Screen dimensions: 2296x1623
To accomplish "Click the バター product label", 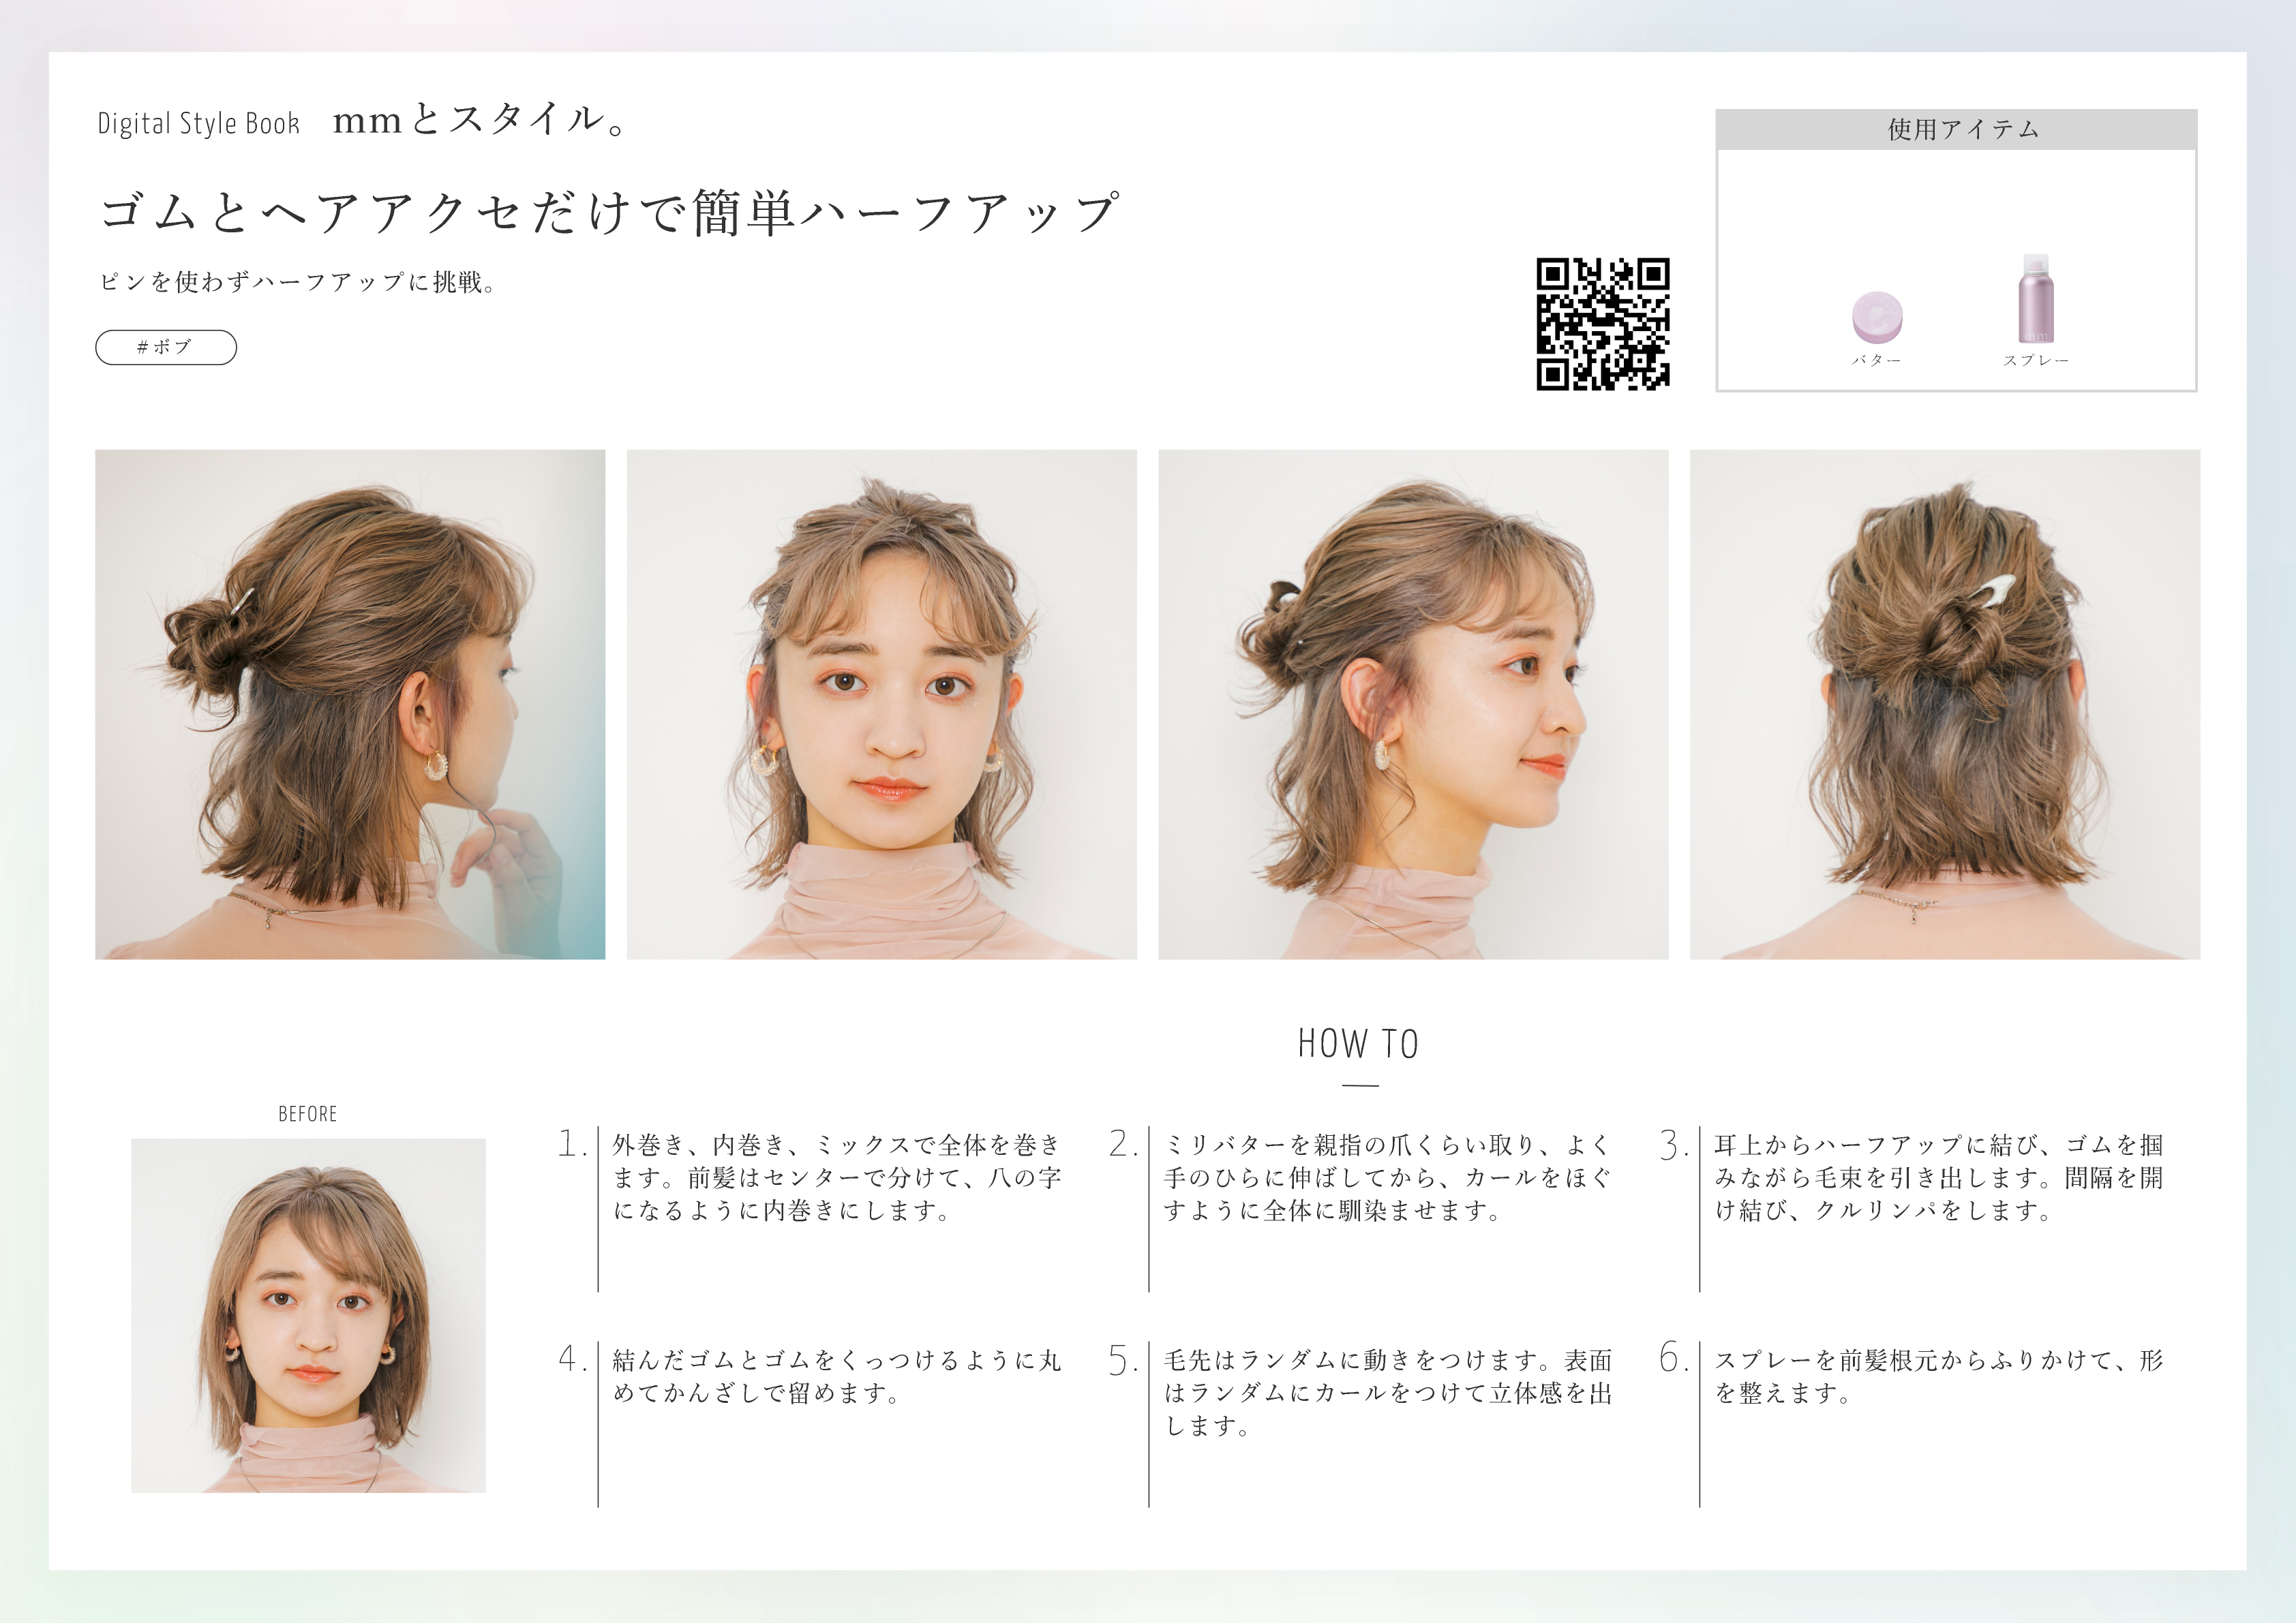I will pos(1876,360).
